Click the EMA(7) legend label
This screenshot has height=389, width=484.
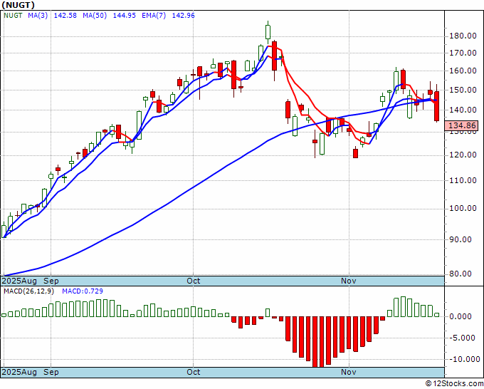click(154, 16)
